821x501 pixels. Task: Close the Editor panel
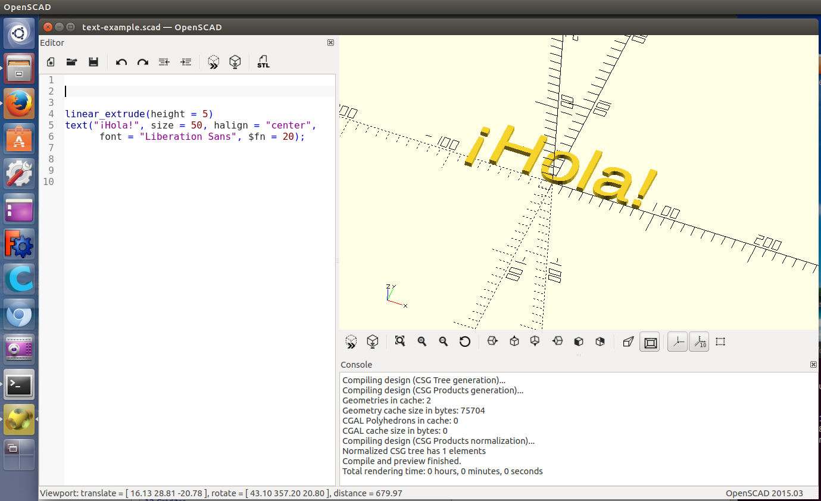click(x=331, y=43)
